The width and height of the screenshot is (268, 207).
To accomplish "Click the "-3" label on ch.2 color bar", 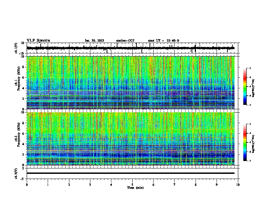I will [x=250, y=124].
